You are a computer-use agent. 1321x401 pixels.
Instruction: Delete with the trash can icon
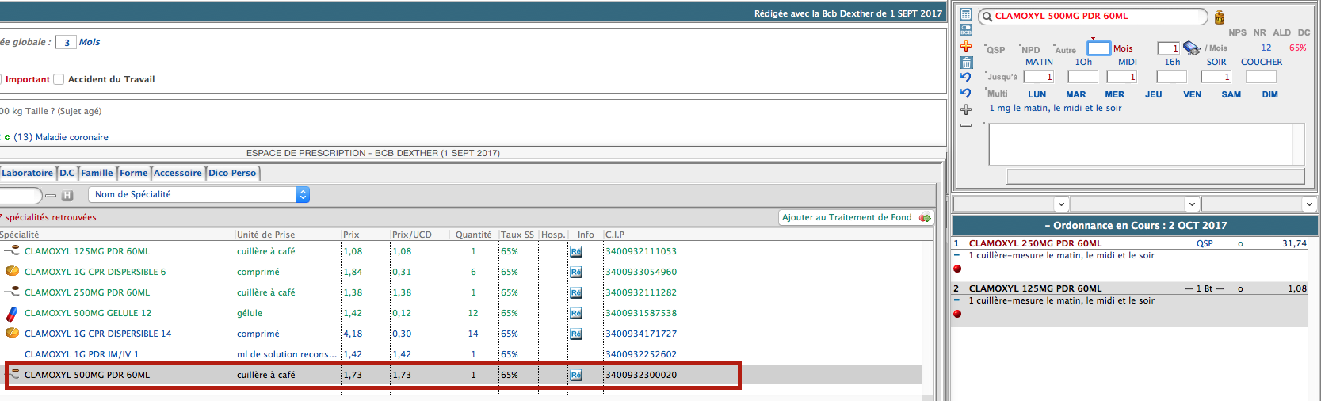[966, 62]
